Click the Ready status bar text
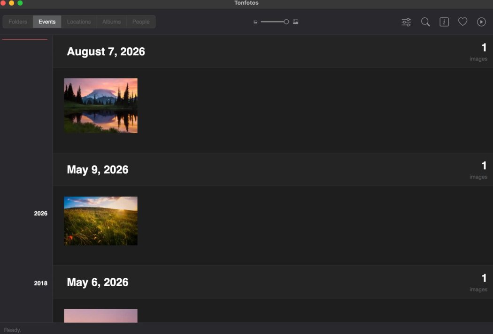Image resolution: width=493 pixels, height=334 pixels. tap(13, 330)
